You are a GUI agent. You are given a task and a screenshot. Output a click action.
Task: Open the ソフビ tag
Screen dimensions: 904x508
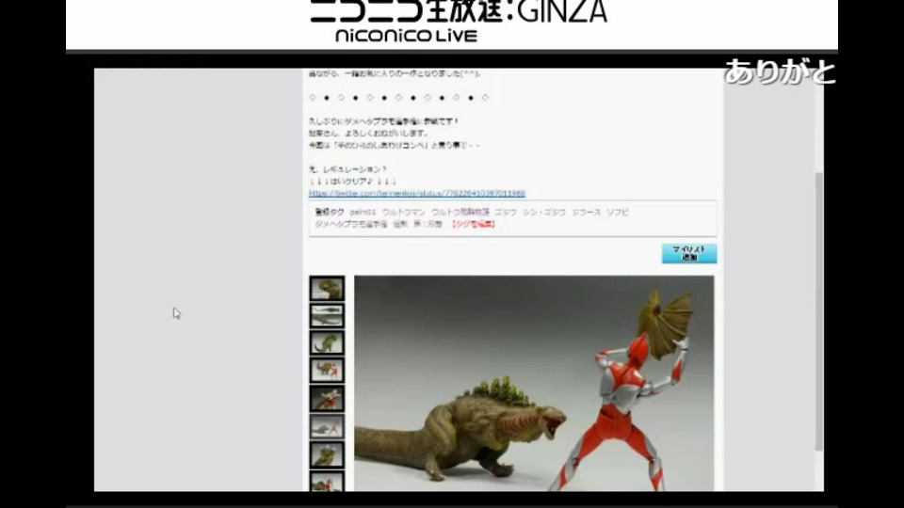(x=617, y=212)
